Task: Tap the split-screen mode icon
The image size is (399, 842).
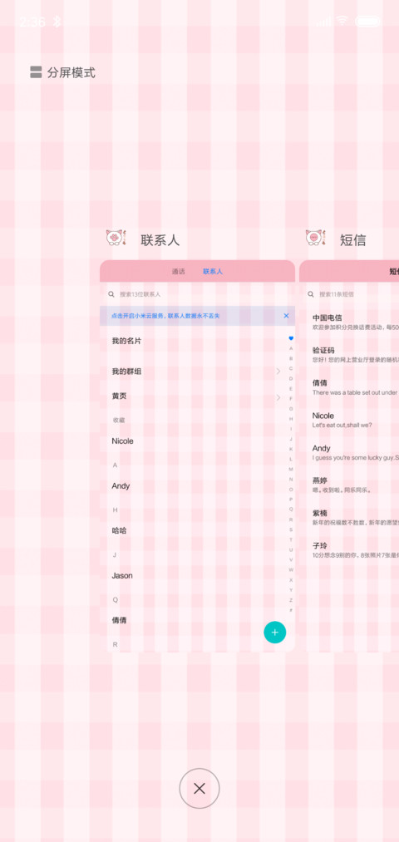Action: (x=36, y=72)
